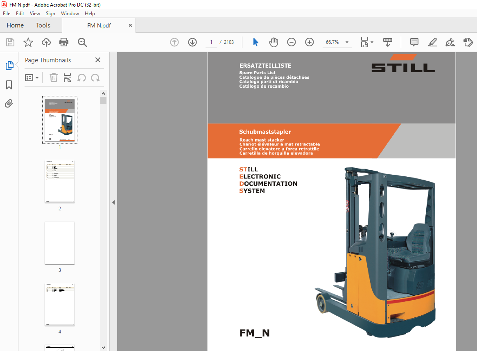This screenshot has width=477, height=351.
Task: Click the FM_N model text
Action: tap(255, 333)
